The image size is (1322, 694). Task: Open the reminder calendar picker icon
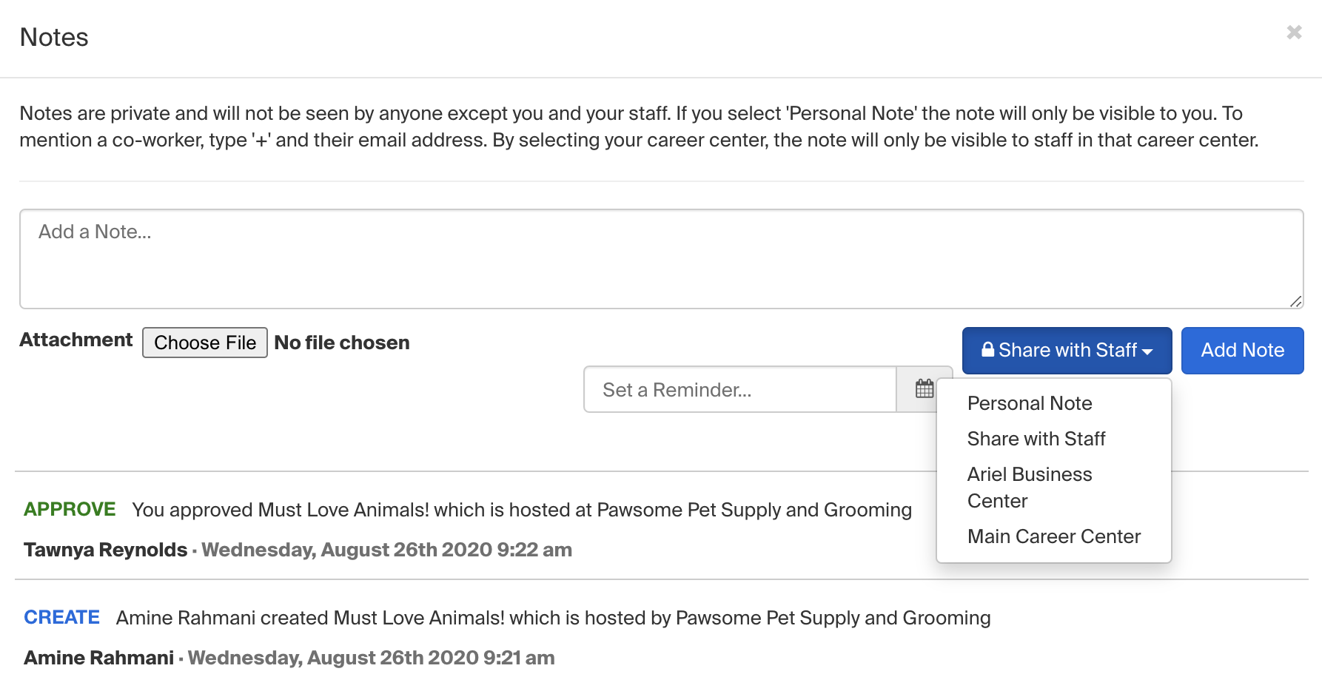925,389
